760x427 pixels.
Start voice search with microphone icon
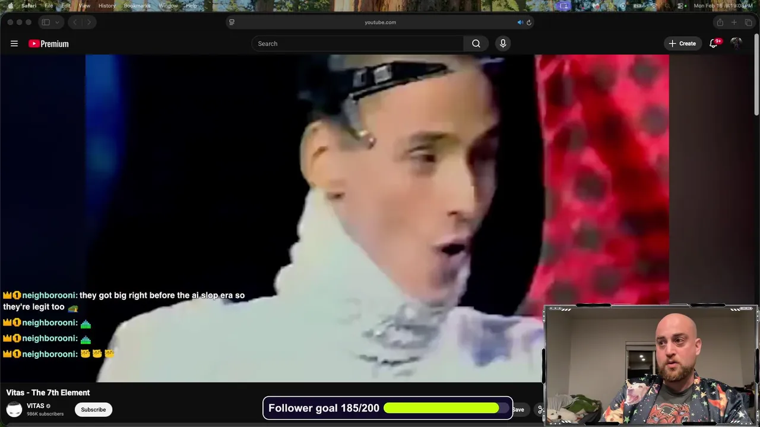(503, 43)
